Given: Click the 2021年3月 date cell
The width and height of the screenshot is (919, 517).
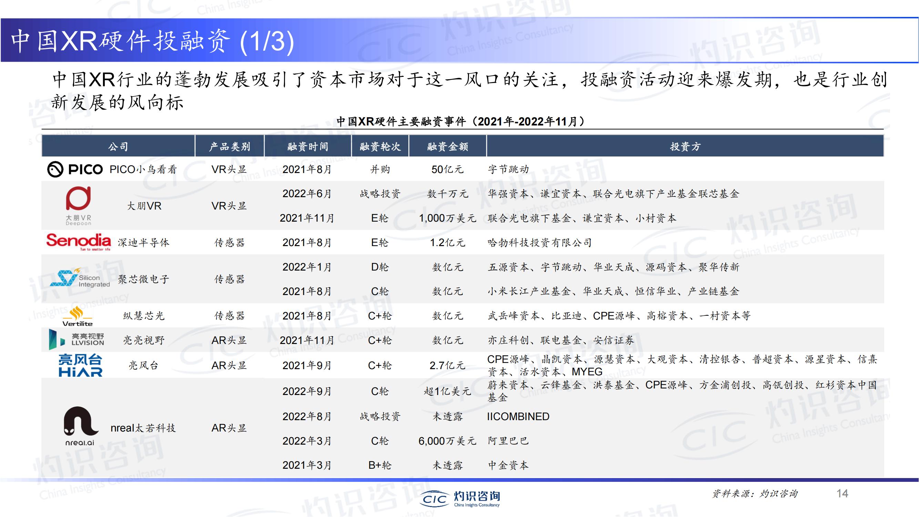Looking at the screenshot, I should [307, 465].
